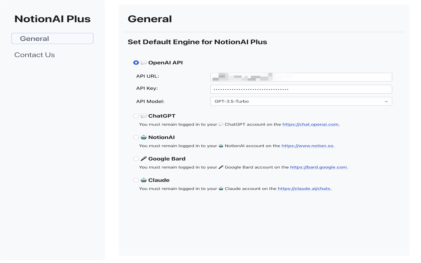Image resolution: width=421 pixels, height=263 pixels.
Task: Click the API Model dropdown chevron arrow
Action: coord(387,101)
